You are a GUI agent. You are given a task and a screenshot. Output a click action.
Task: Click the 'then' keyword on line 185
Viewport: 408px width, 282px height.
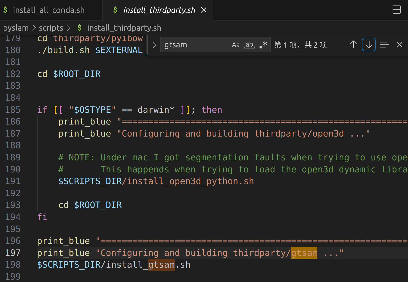(212, 110)
